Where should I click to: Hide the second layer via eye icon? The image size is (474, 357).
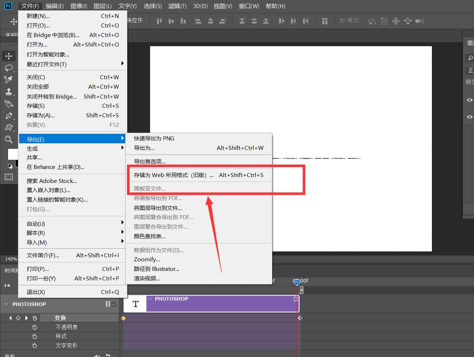tap(470, 117)
